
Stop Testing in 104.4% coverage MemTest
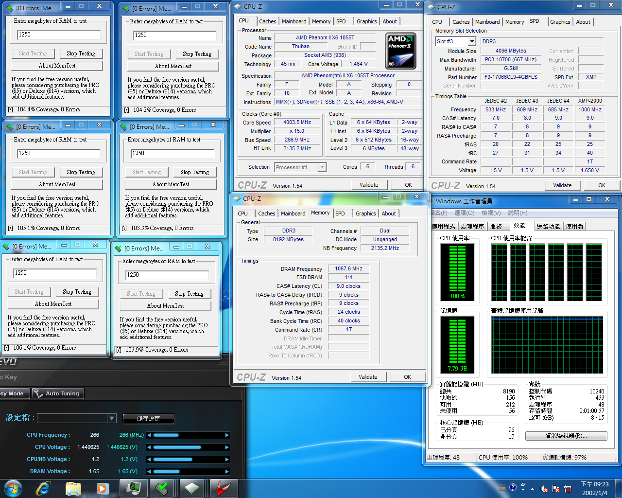pos(81,53)
